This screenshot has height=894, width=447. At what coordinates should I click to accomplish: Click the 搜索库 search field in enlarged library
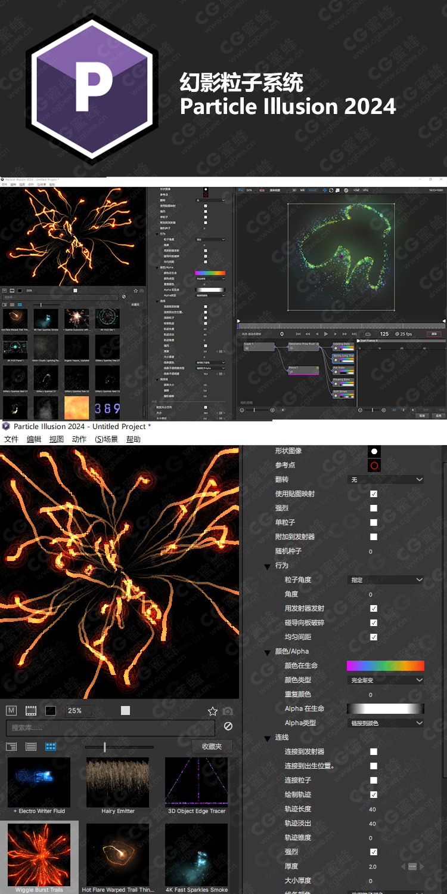point(110,728)
